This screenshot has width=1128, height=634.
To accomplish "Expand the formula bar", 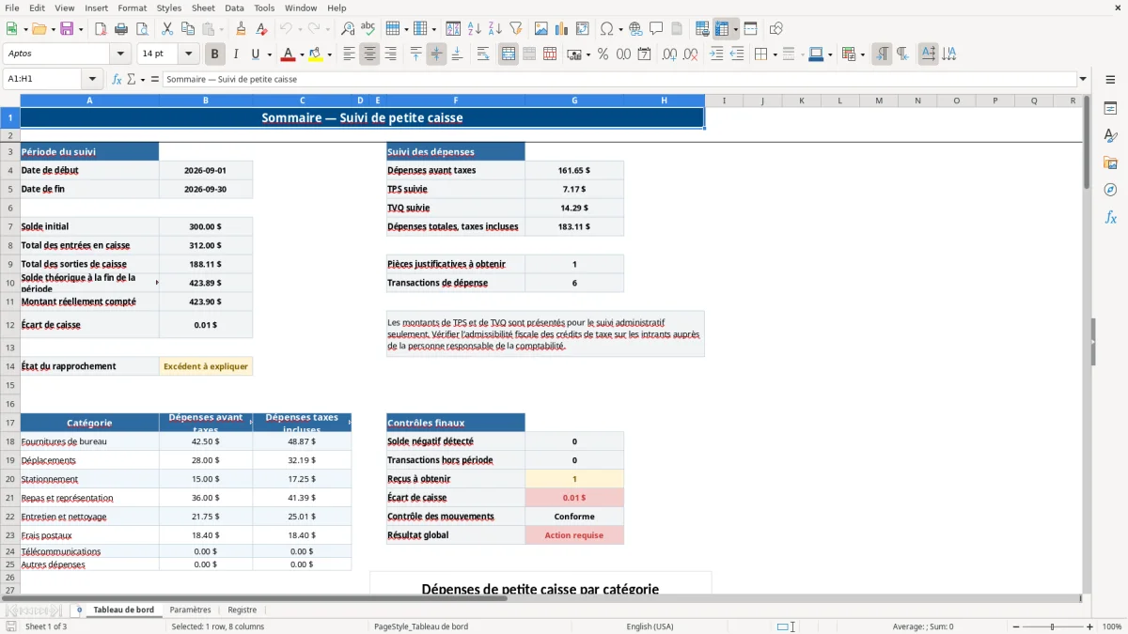I will [1083, 80].
